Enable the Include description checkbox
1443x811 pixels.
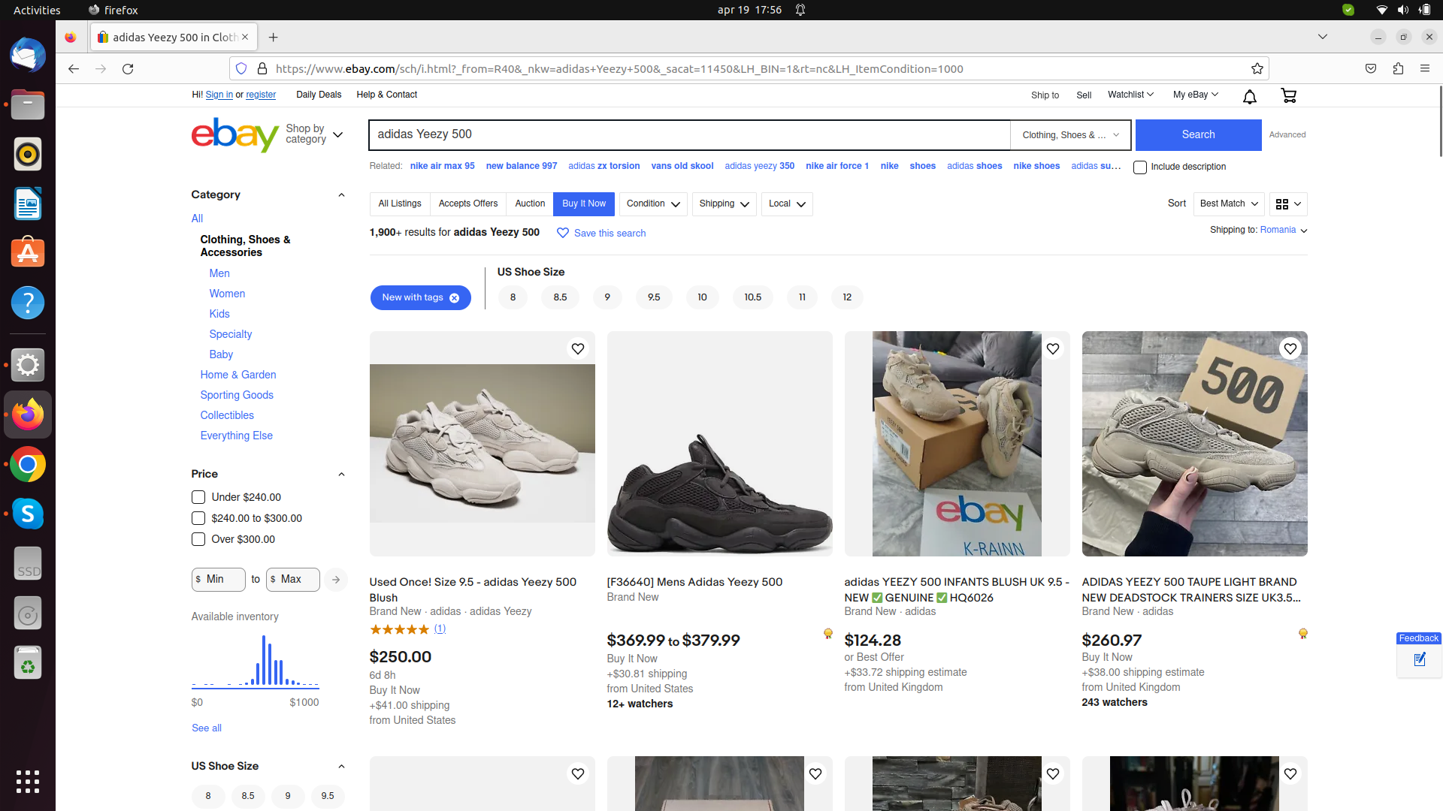pyautogui.click(x=1141, y=167)
